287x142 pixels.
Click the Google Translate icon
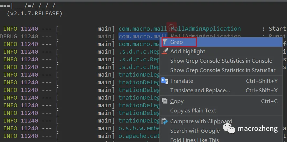click(x=165, y=81)
